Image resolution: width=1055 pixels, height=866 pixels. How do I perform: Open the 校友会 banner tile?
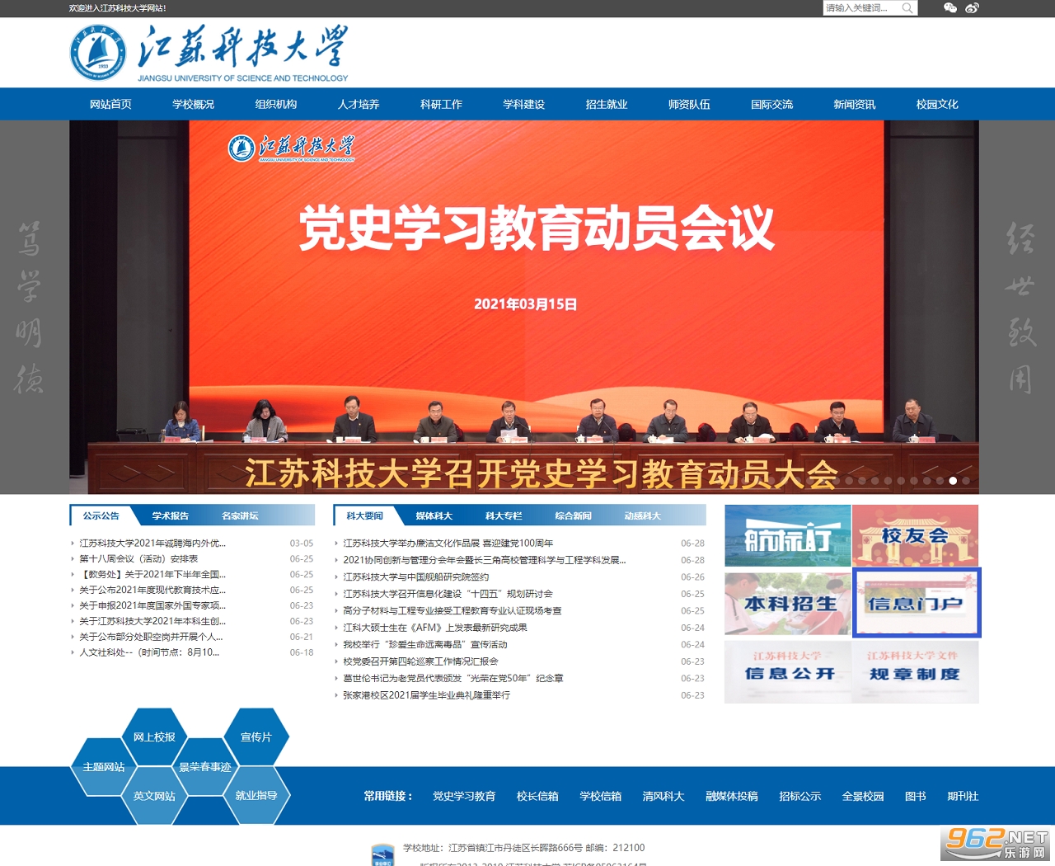pyautogui.click(x=916, y=536)
